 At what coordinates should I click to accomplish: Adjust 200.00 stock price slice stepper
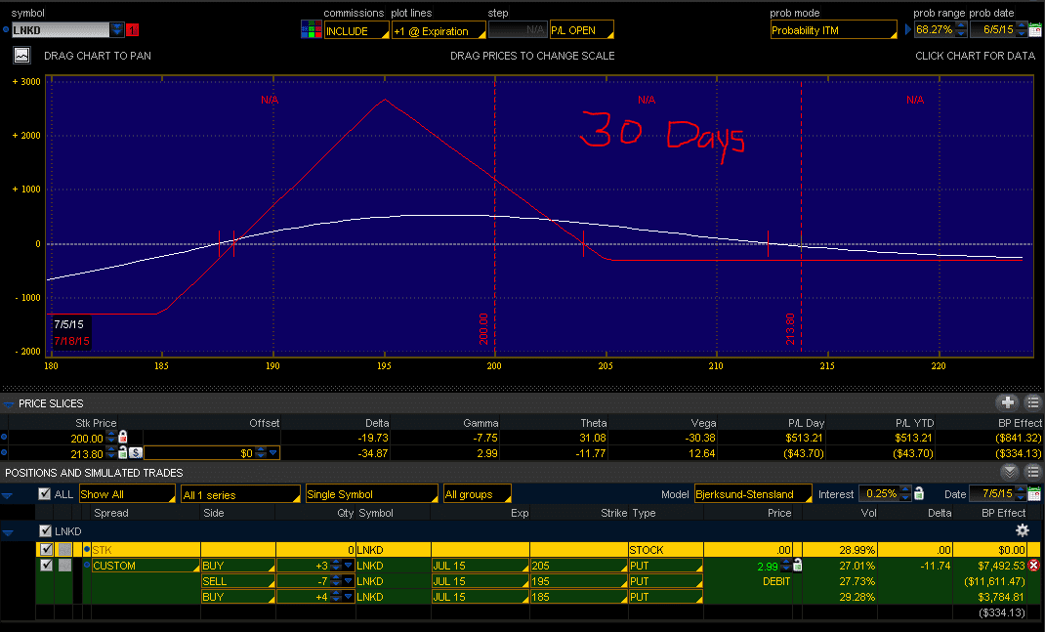click(110, 438)
